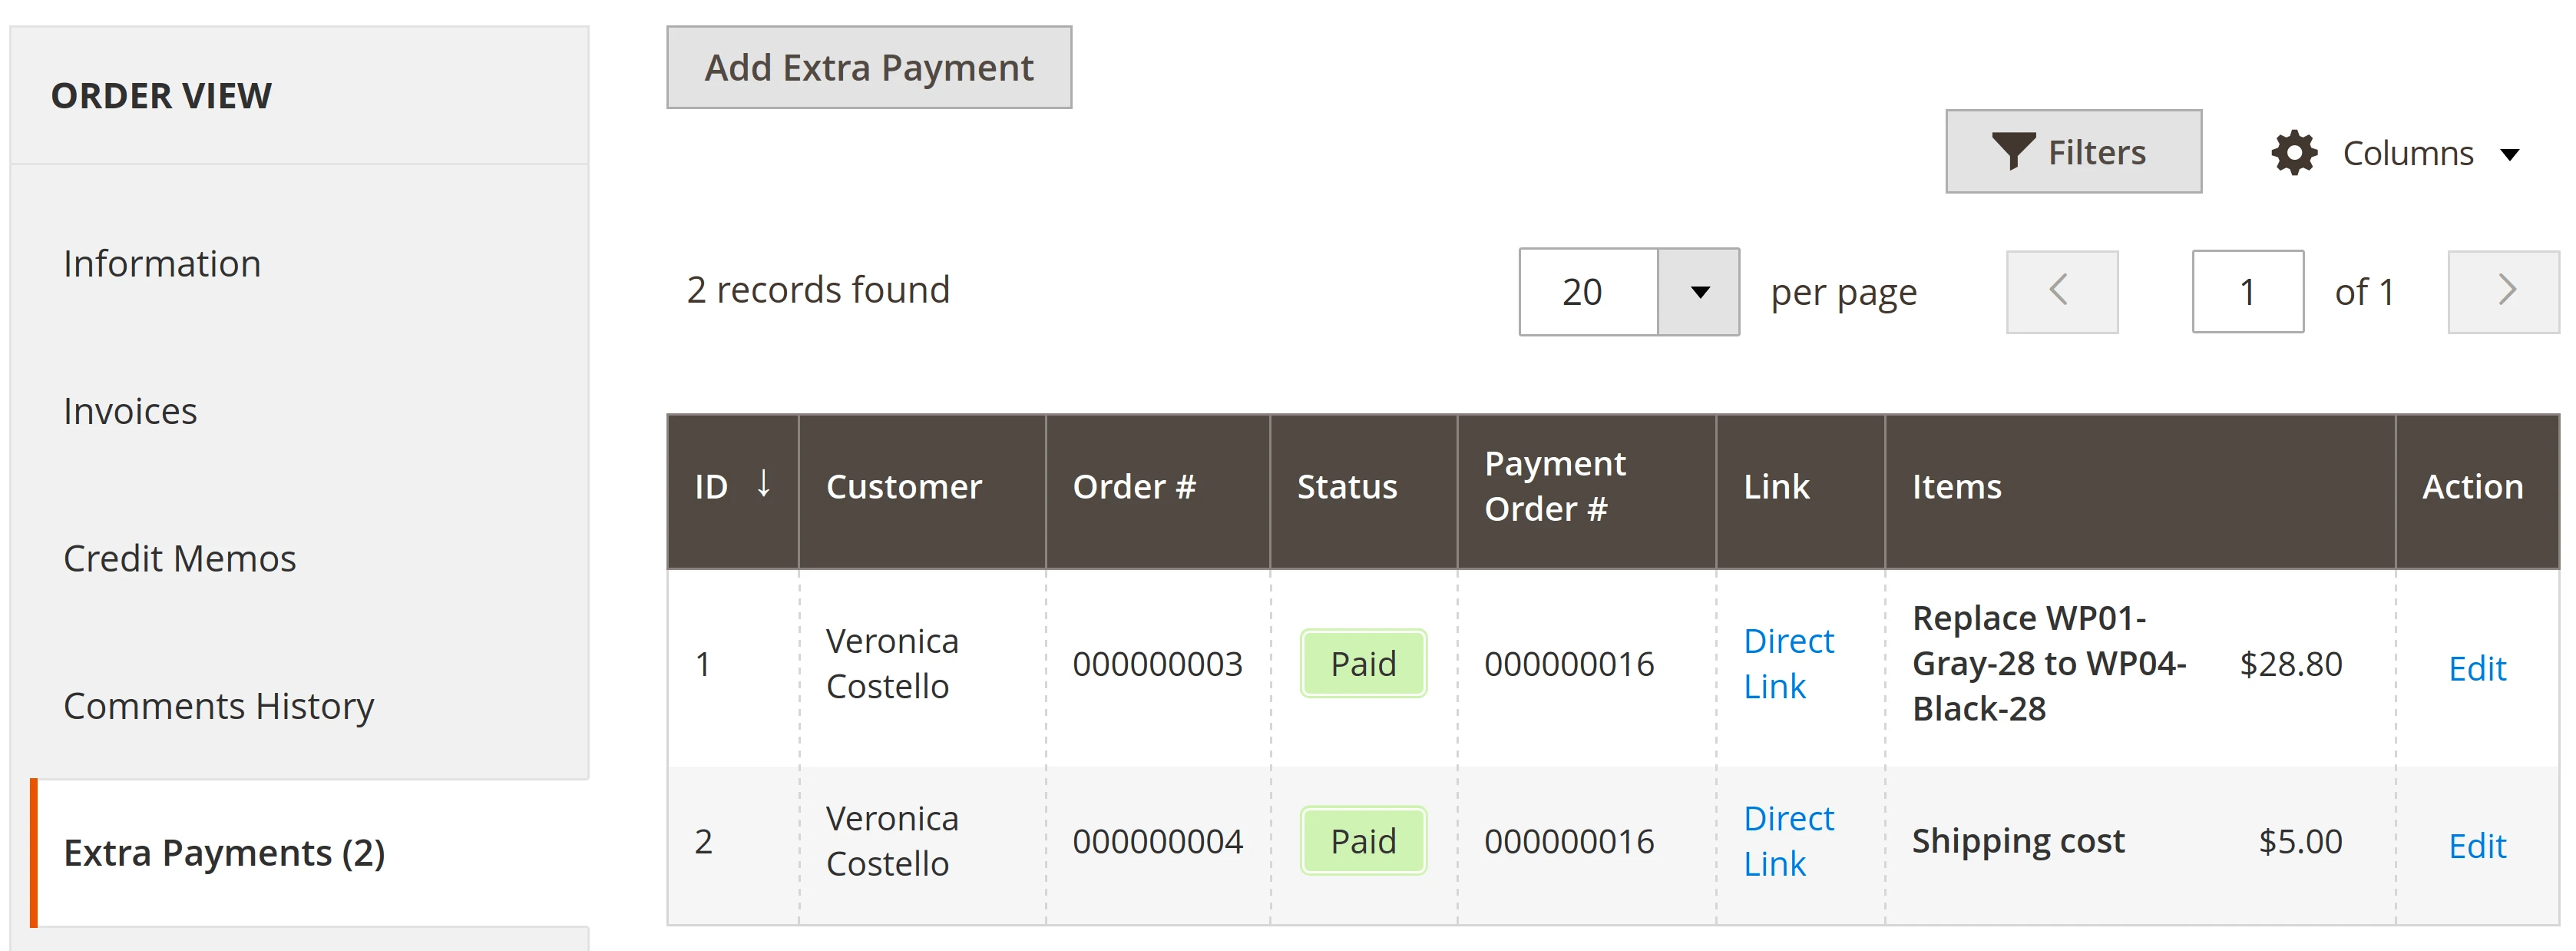Expand the per page selector arrow
The width and height of the screenshot is (2576, 951).
tap(1700, 291)
